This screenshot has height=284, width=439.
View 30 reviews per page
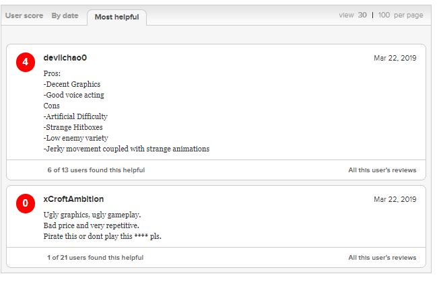tap(362, 15)
